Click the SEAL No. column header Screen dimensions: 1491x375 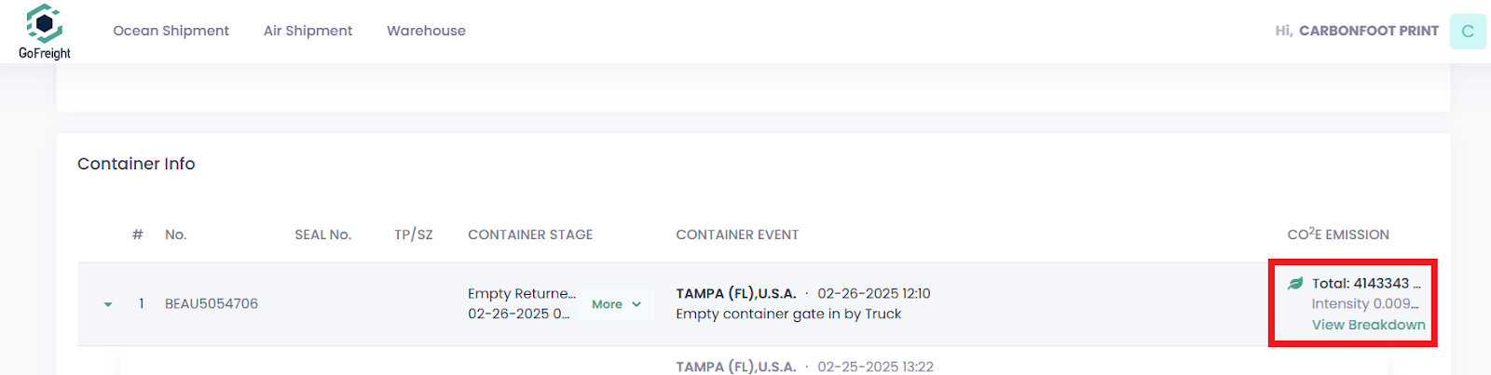(322, 234)
